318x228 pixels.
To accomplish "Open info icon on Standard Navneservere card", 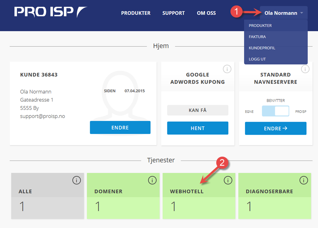I will (305, 69).
